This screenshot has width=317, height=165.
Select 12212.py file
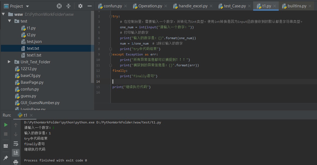[x=29, y=69]
